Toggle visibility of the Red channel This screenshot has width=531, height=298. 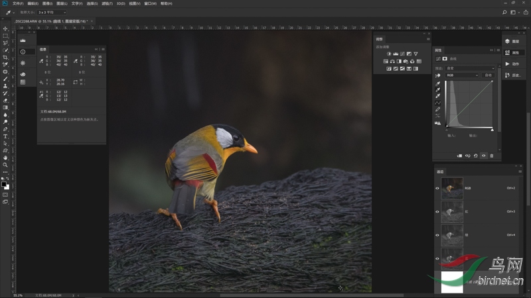click(x=437, y=211)
